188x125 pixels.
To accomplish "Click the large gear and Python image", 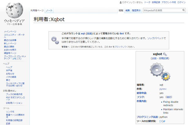I will tap(159, 71).
